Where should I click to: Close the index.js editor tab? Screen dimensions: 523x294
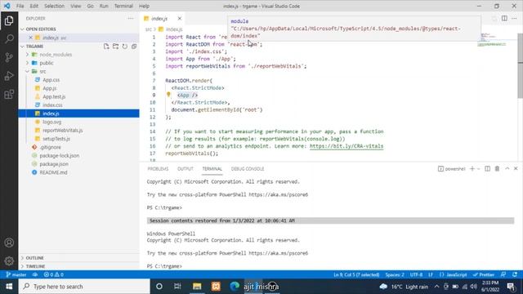[180, 19]
